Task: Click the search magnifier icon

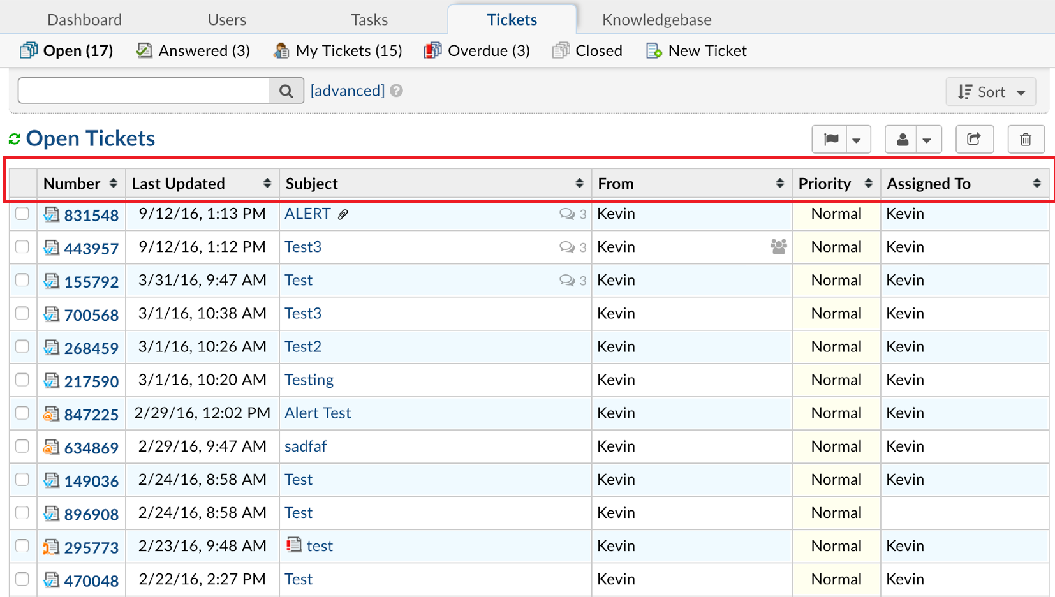Action: (x=286, y=90)
